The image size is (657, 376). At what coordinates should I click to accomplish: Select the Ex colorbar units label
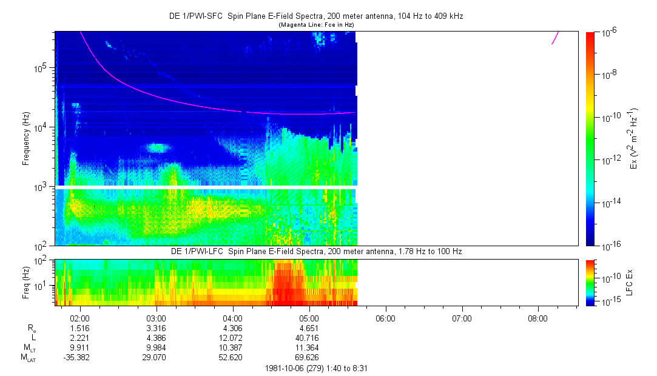633,138
